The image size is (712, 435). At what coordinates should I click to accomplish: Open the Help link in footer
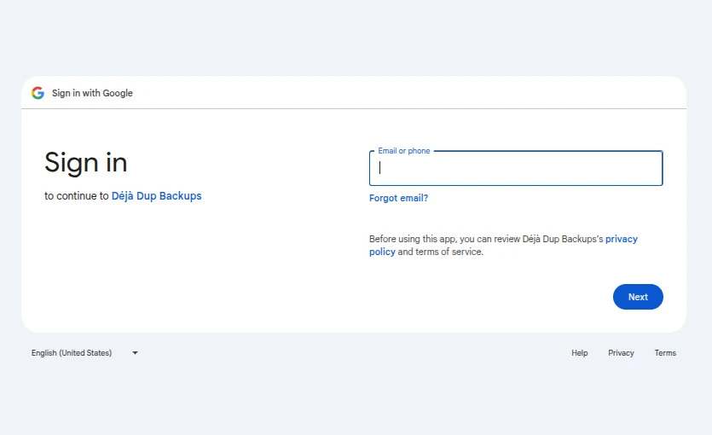[x=580, y=353]
